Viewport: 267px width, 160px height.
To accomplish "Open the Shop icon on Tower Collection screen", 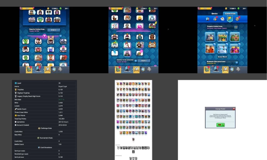I will tap(207, 69).
